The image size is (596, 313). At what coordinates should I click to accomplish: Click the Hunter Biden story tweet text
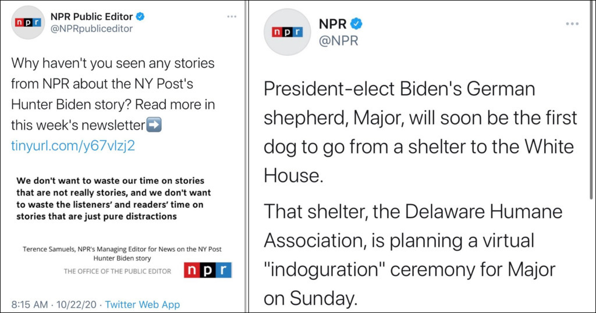113,94
